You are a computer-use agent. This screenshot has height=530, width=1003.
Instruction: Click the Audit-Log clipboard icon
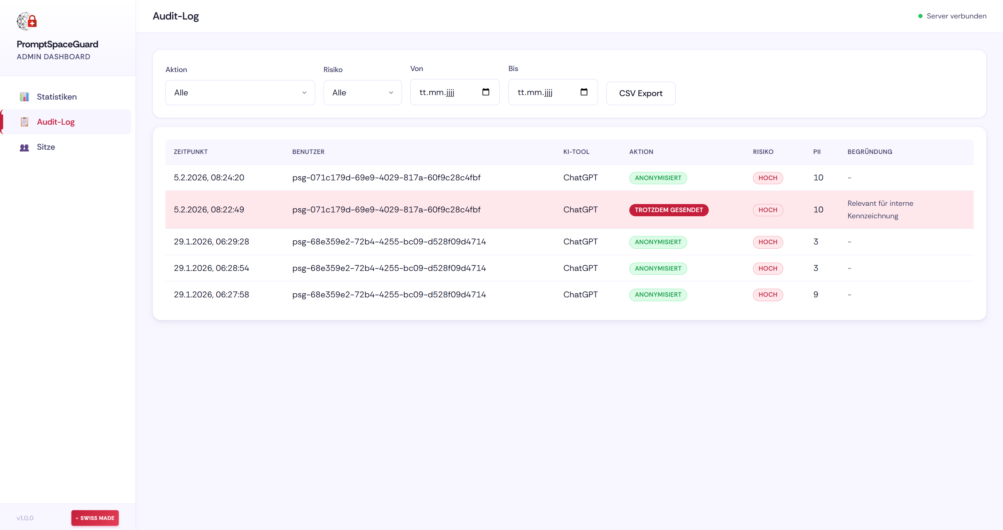(x=24, y=122)
